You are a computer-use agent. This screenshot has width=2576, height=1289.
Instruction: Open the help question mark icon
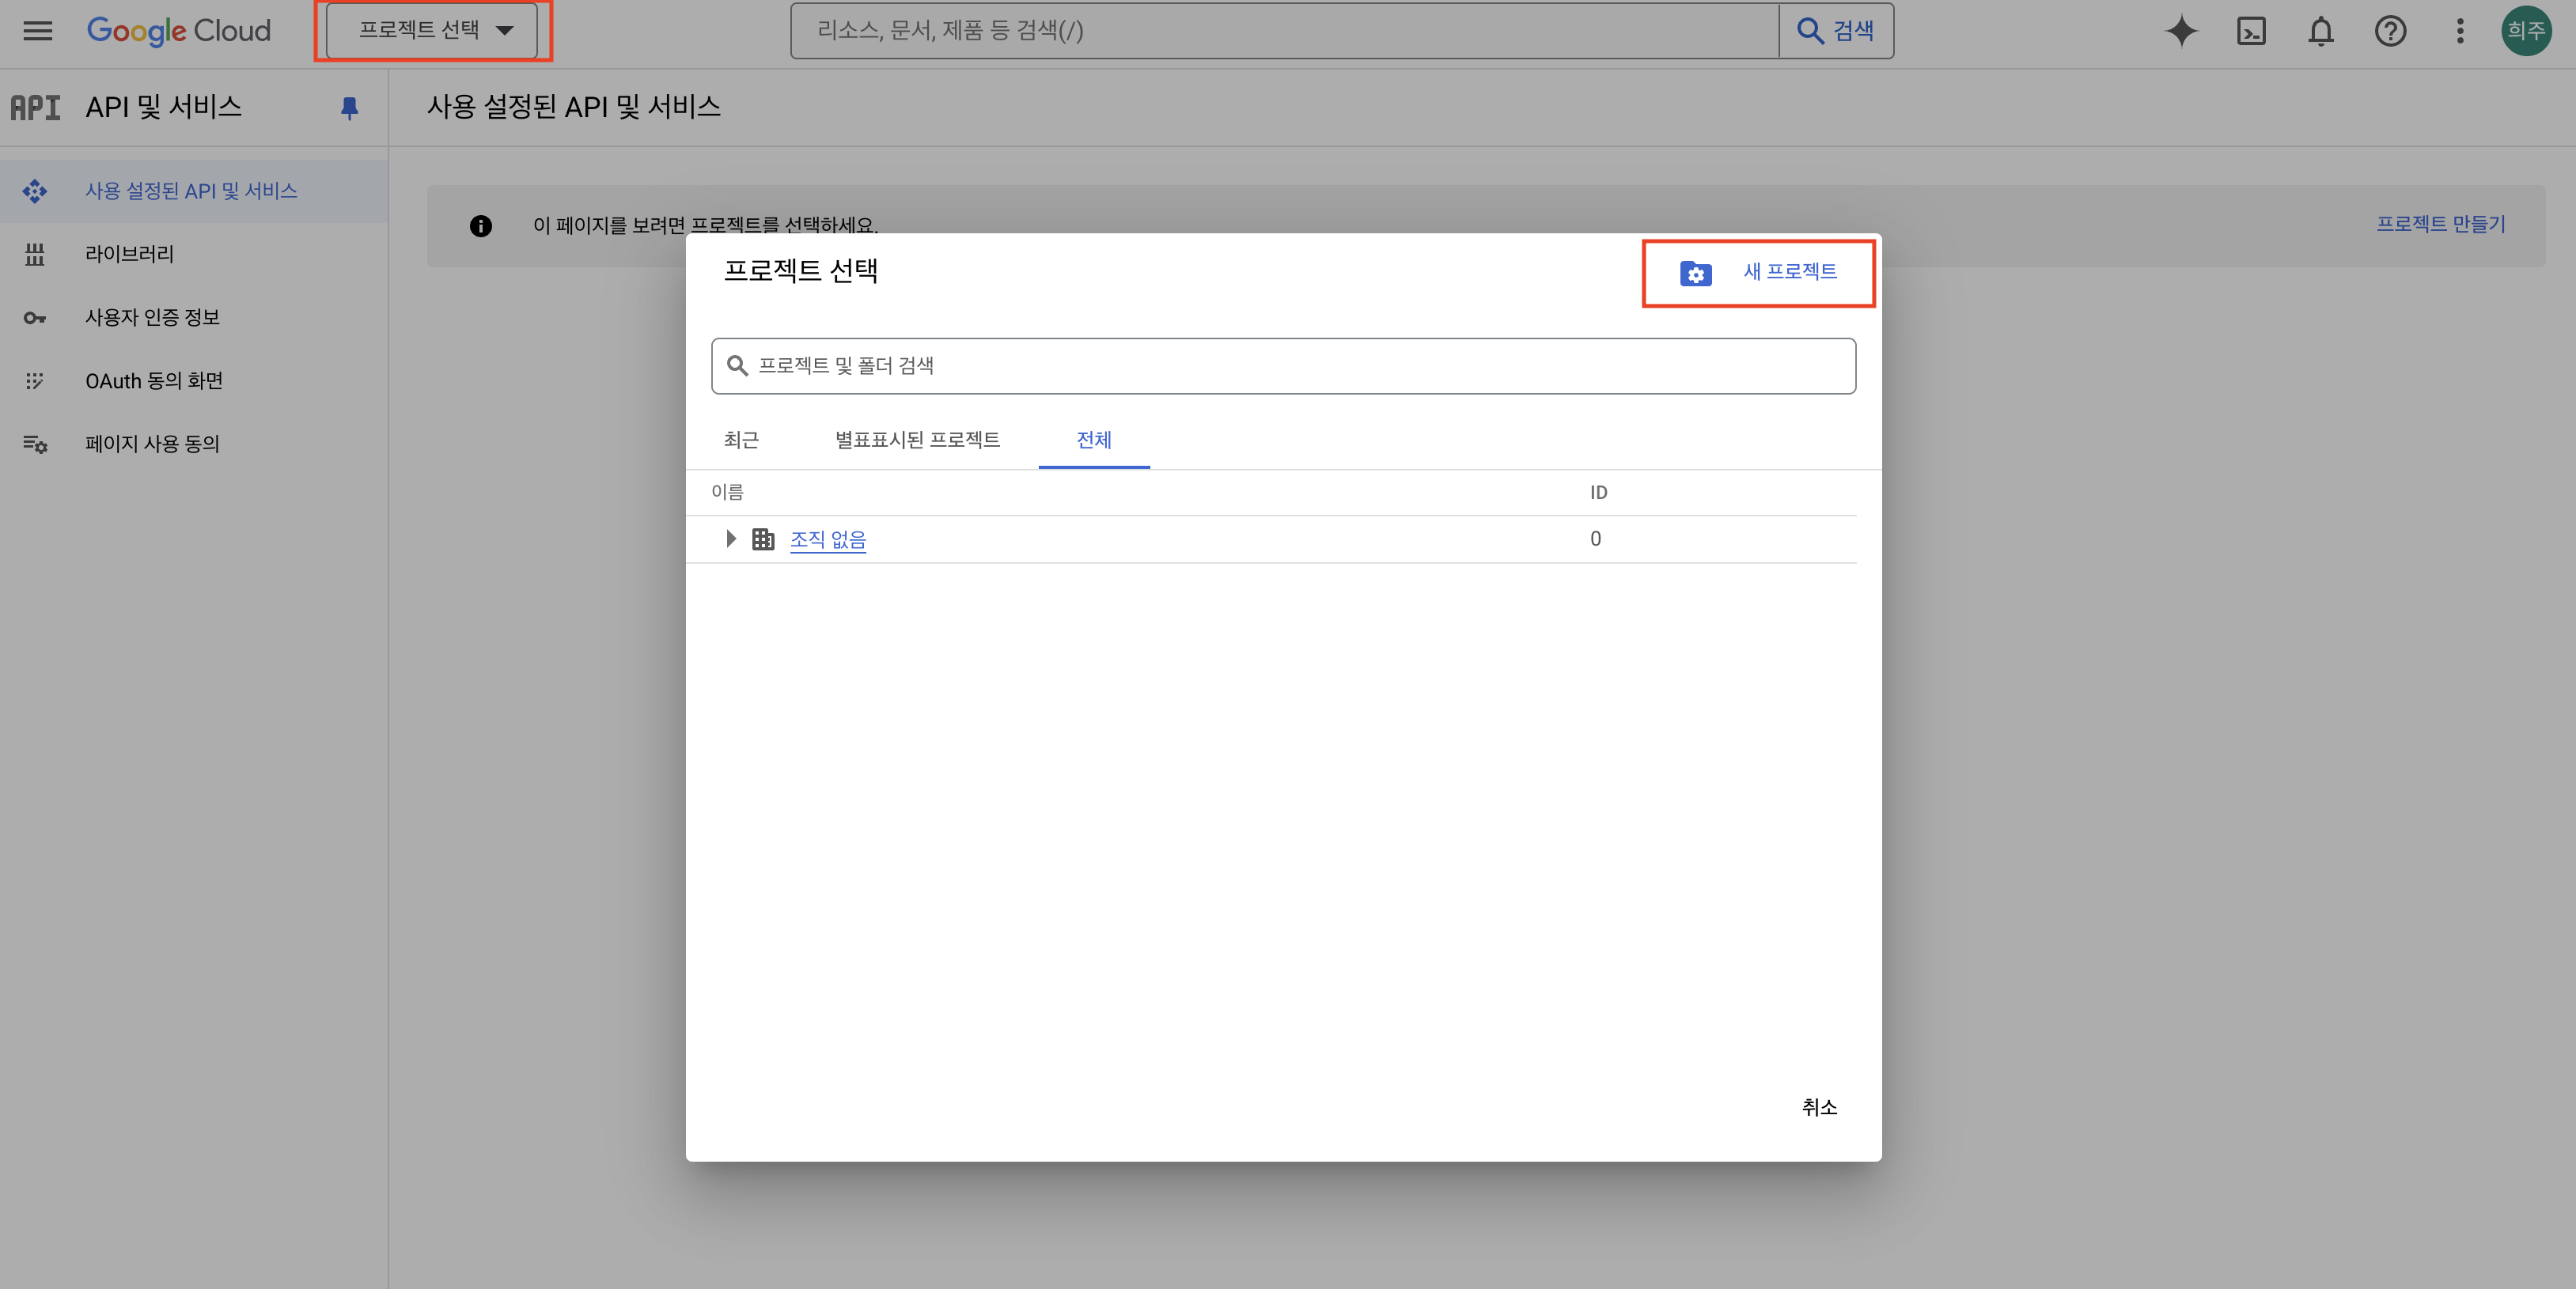2390,31
